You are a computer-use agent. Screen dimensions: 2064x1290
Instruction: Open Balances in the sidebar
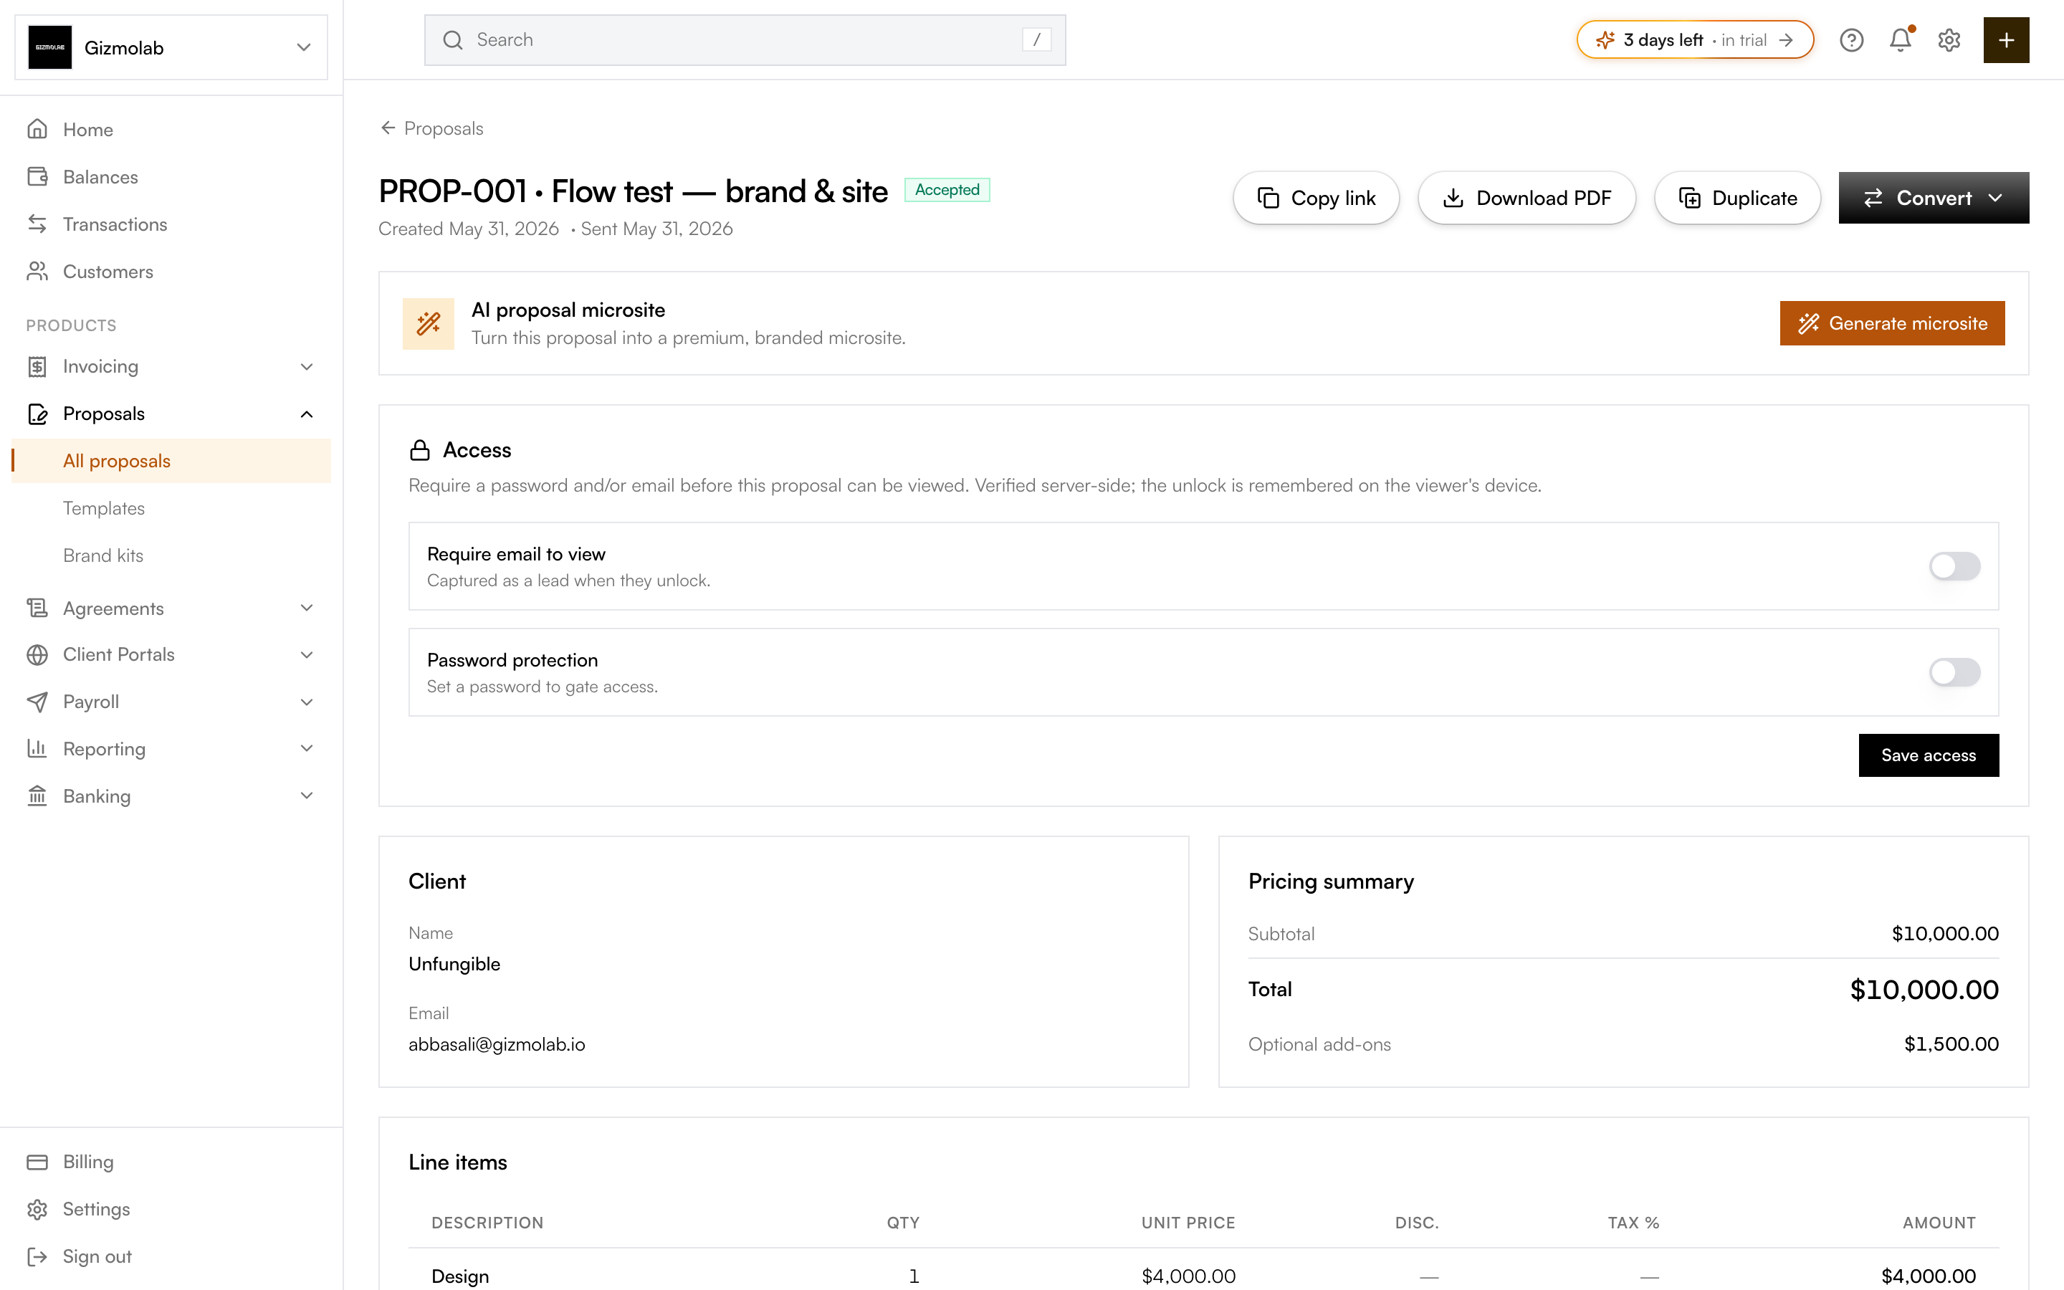(100, 176)
